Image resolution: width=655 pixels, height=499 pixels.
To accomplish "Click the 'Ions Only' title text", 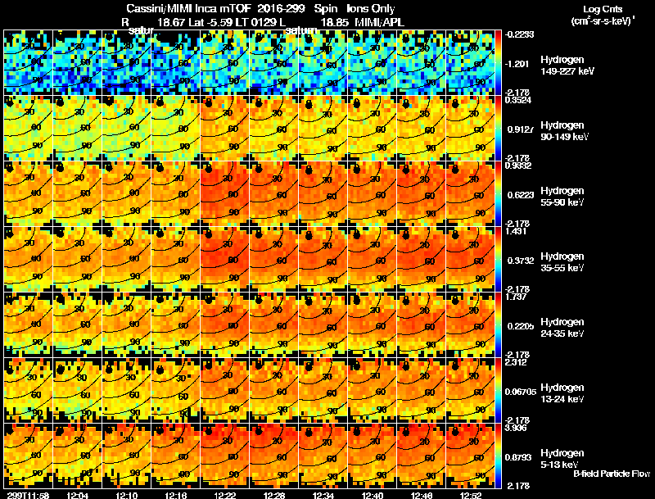I will pos(370,9).
